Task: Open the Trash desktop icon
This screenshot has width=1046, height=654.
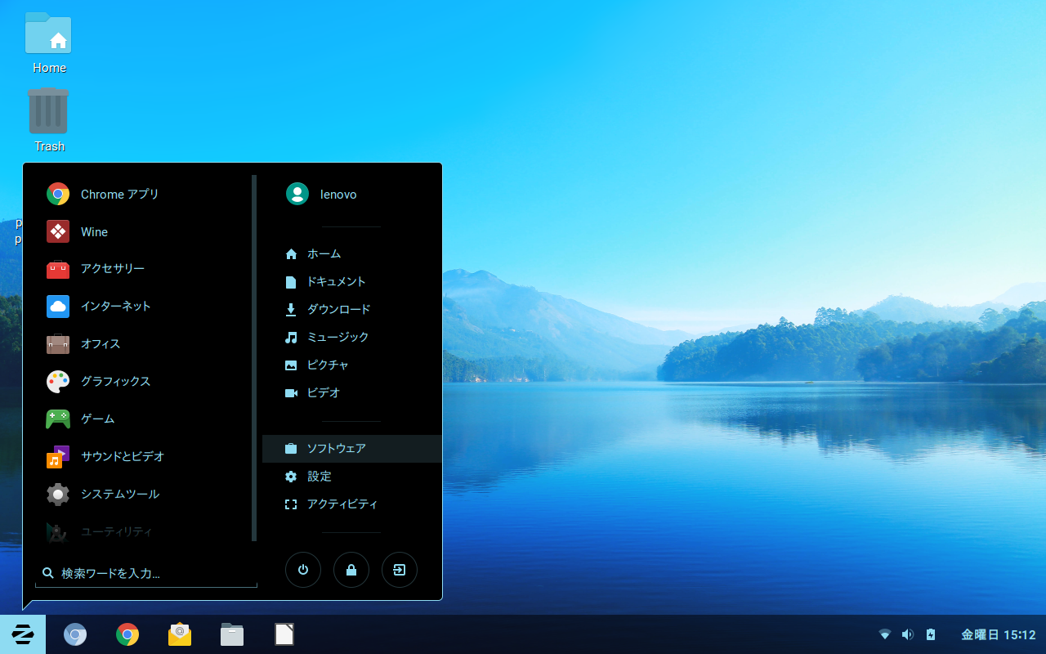Action: coord(48,119)
